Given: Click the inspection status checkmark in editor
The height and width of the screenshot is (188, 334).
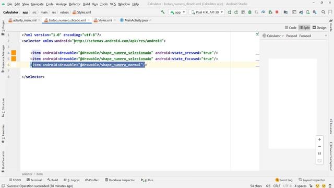Looking at the screenshot, I should coord(257,34).
